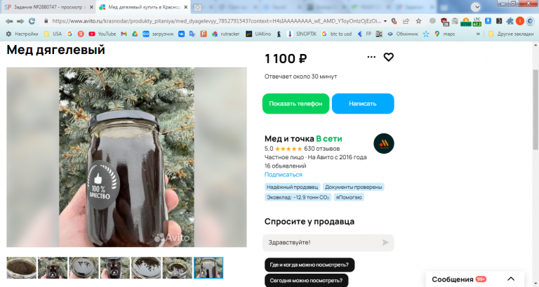Click the send arrow in seller message field
This screenshot has width=539, height=287.
(385, 243)
